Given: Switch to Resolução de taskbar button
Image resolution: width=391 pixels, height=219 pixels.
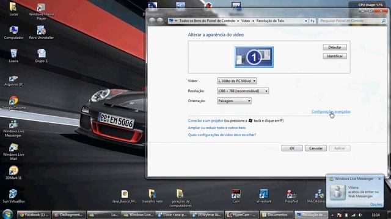Looking at the screenshot, I should tap(312, 215).
